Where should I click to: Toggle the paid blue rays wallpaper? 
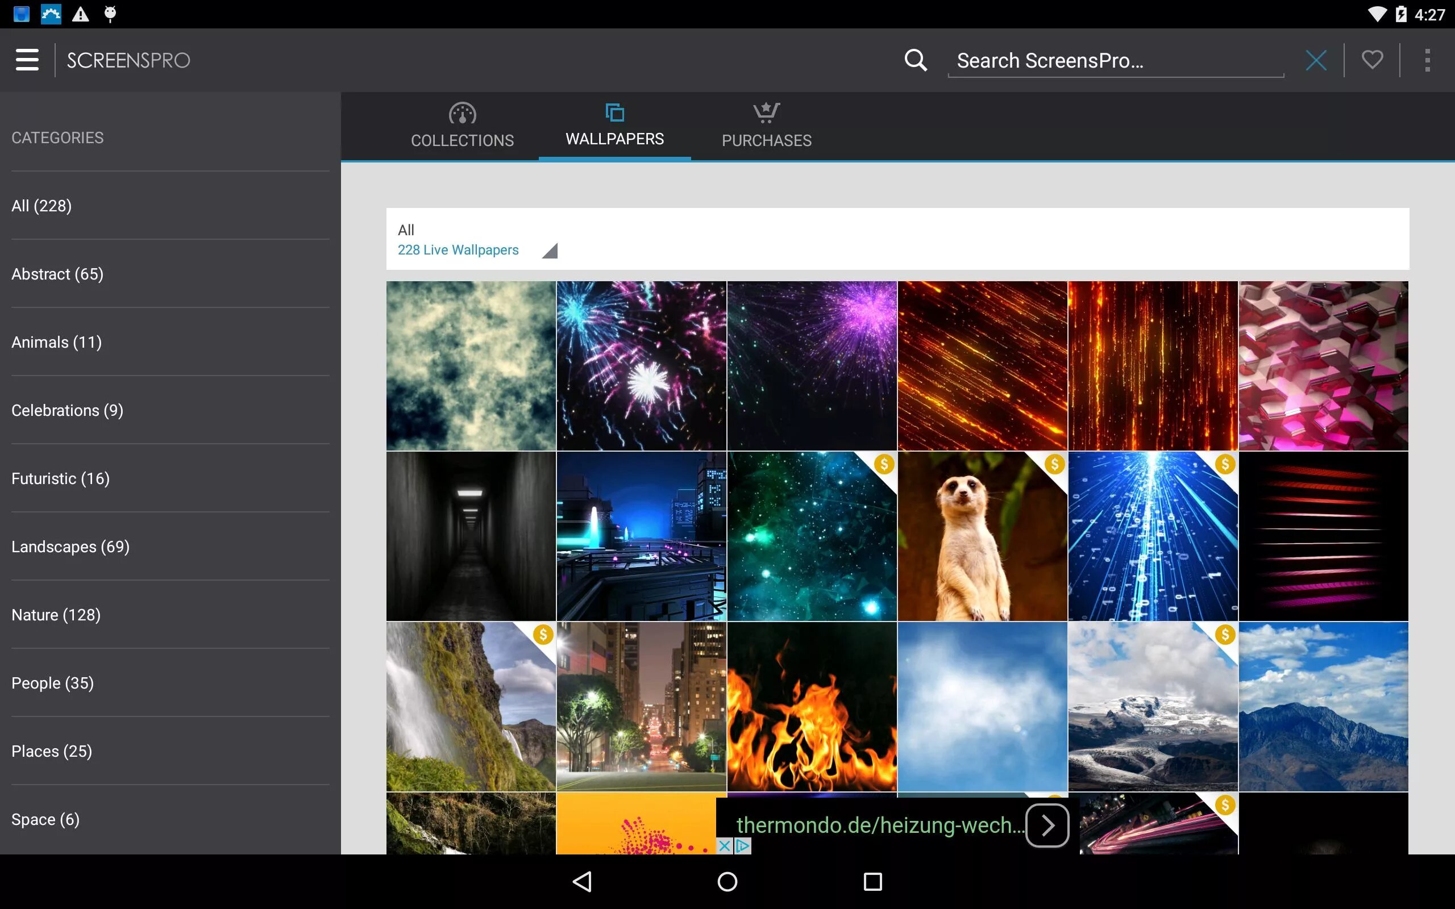pyautogui.click(x=1152, y=535)
